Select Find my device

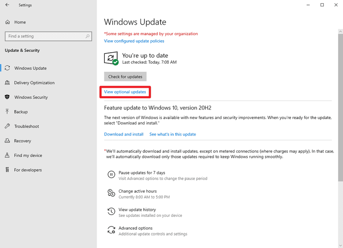28,155
